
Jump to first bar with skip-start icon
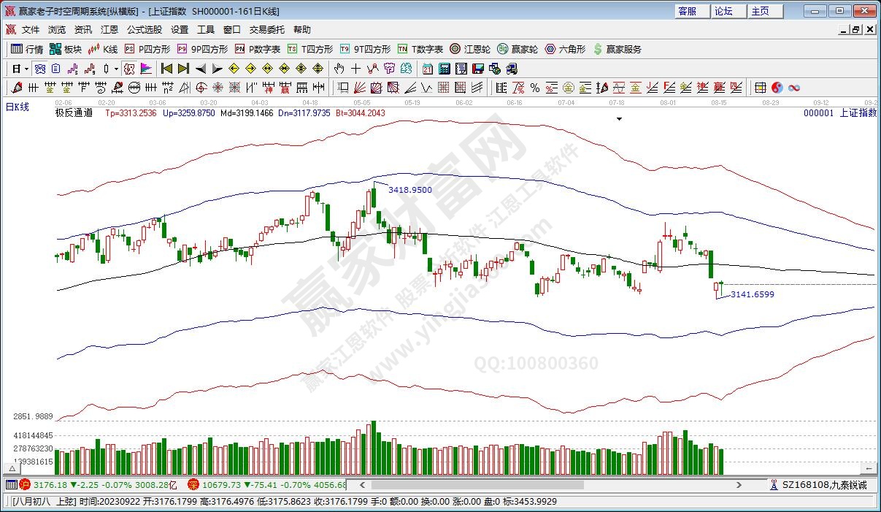pyautogui.click(x=166, y=69)
